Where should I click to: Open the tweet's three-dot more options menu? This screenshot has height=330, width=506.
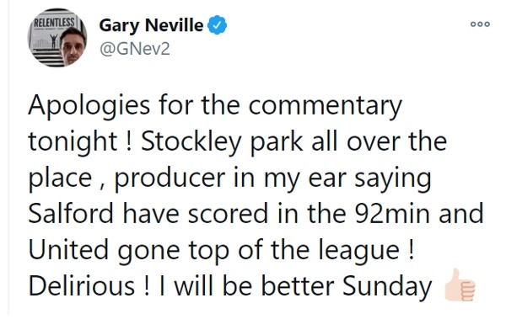(480, 24)
